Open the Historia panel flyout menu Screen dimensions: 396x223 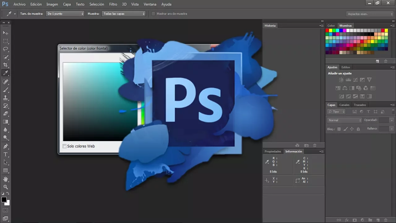coord(322,26)
